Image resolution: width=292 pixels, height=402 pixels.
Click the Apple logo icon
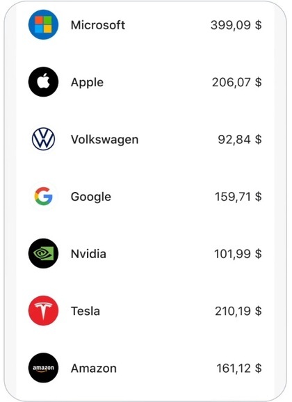click(43, 82)
